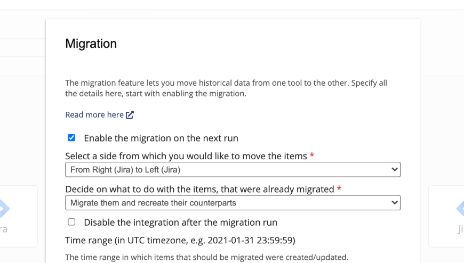Click the left Jira logo icon

[5, 208]
